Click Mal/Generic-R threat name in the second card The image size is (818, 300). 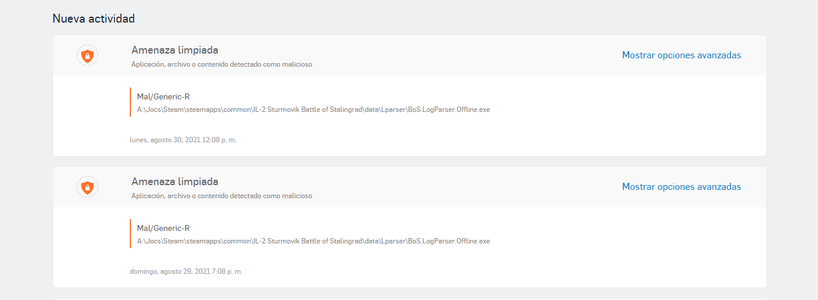point(163,228)
